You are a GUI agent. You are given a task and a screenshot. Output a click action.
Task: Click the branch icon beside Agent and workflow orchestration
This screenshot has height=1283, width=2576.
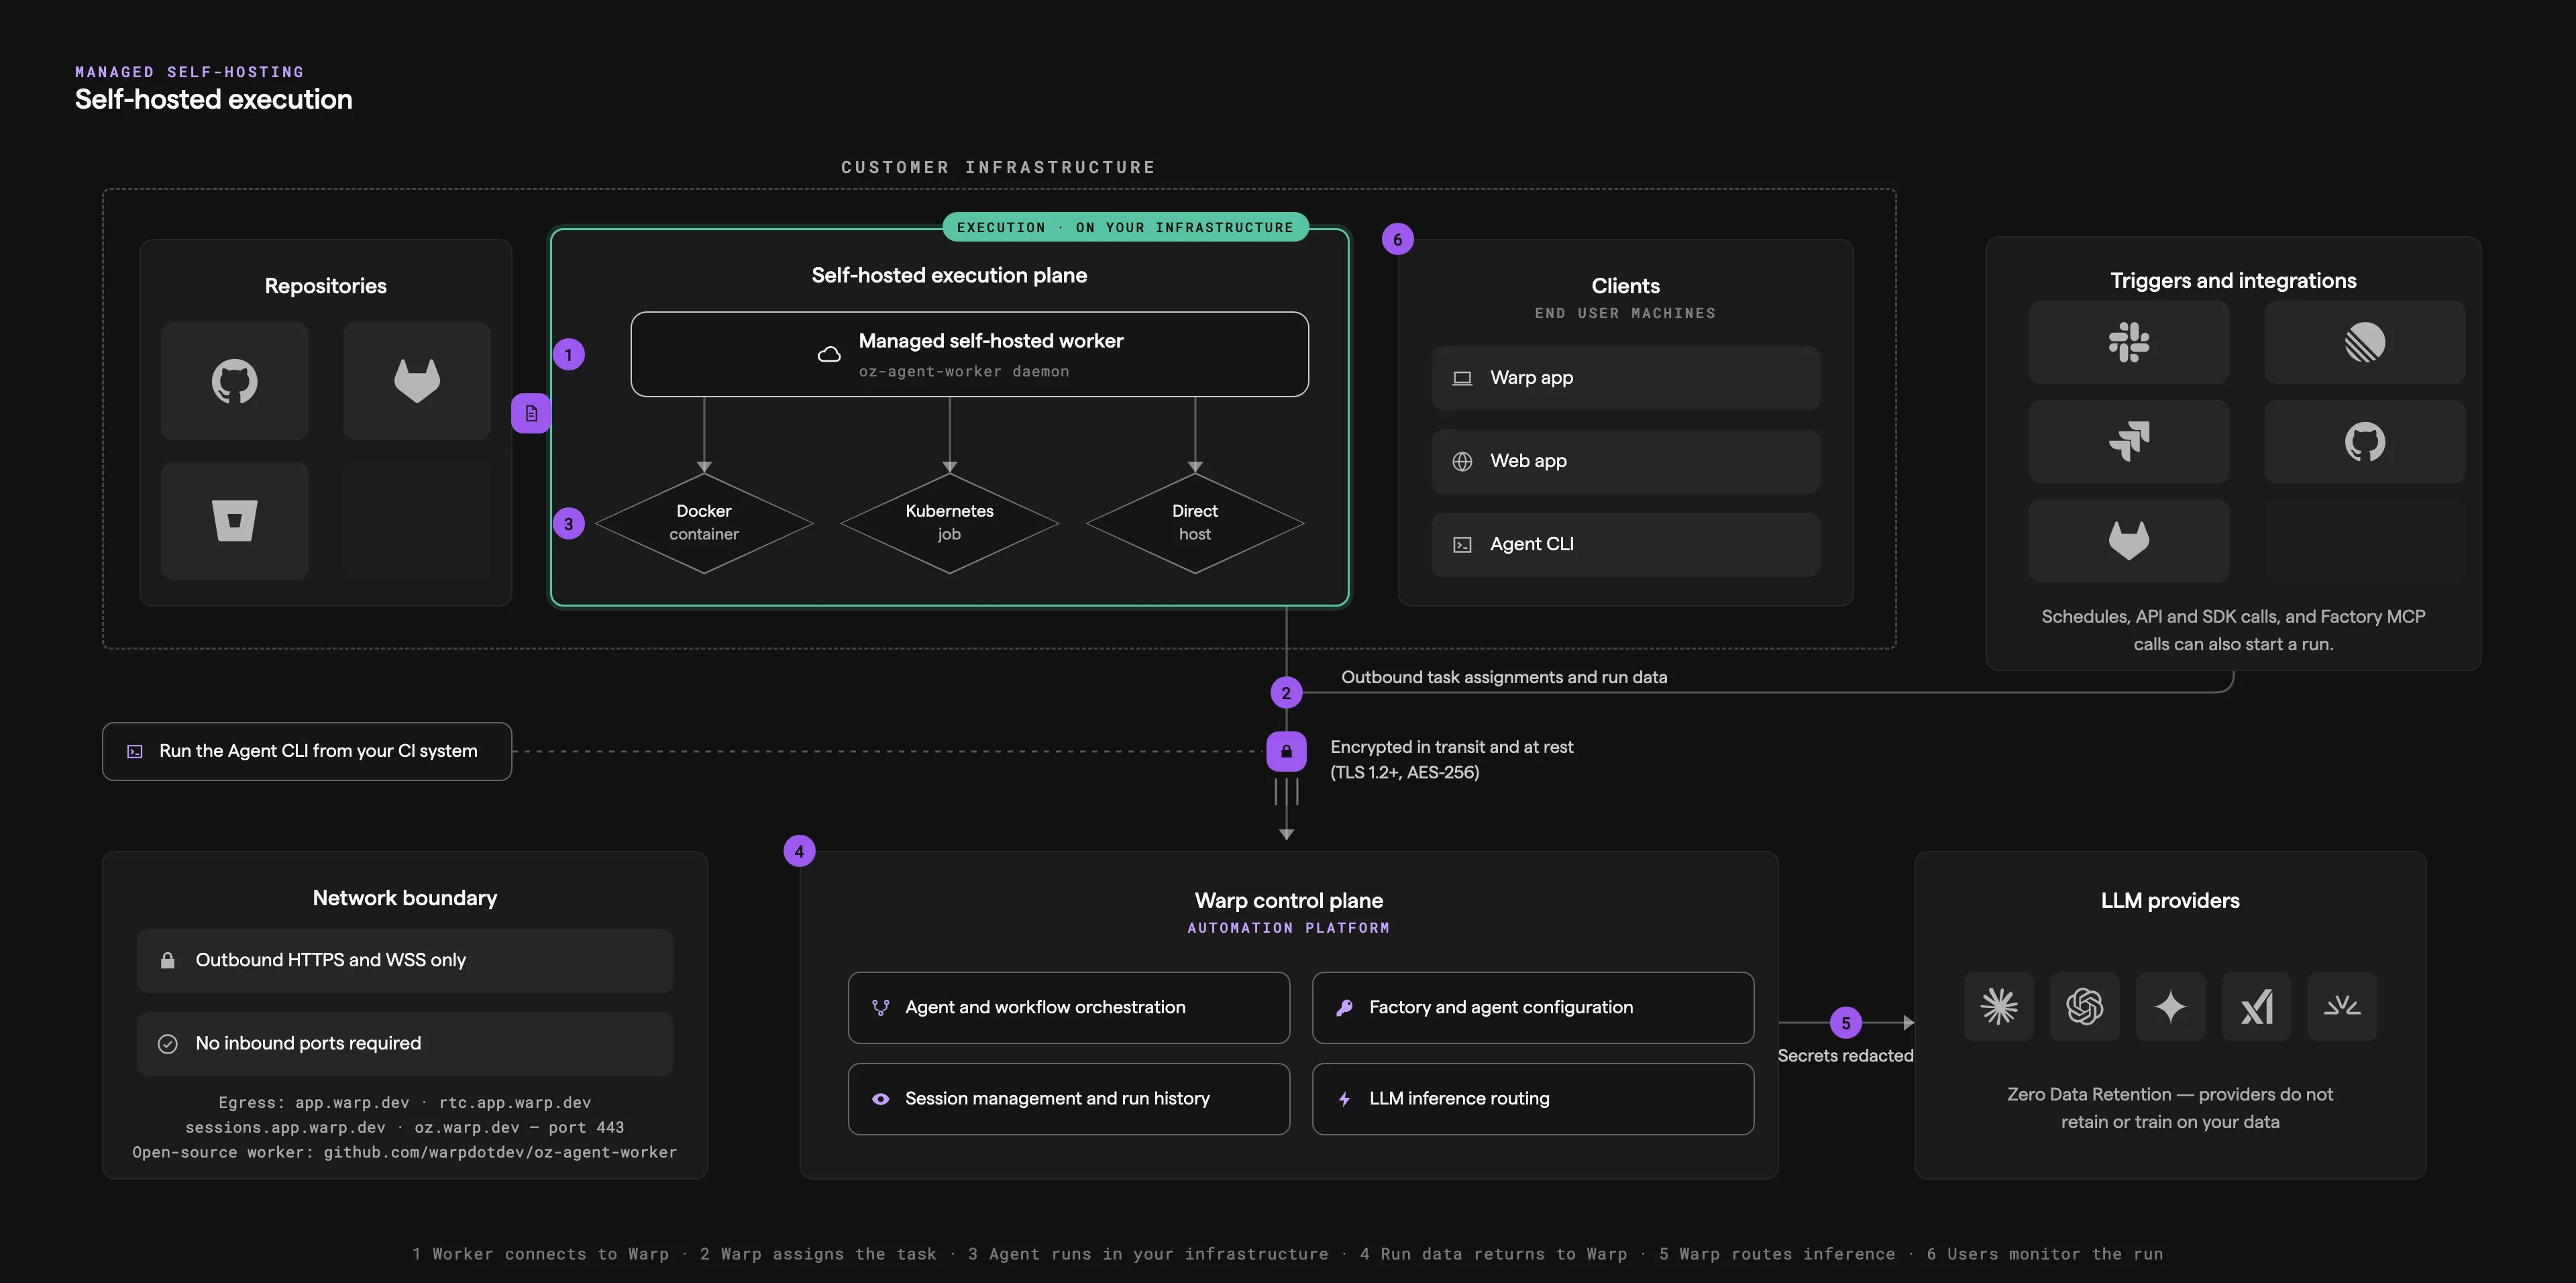pyautogui.click(x=880, y=1007)
